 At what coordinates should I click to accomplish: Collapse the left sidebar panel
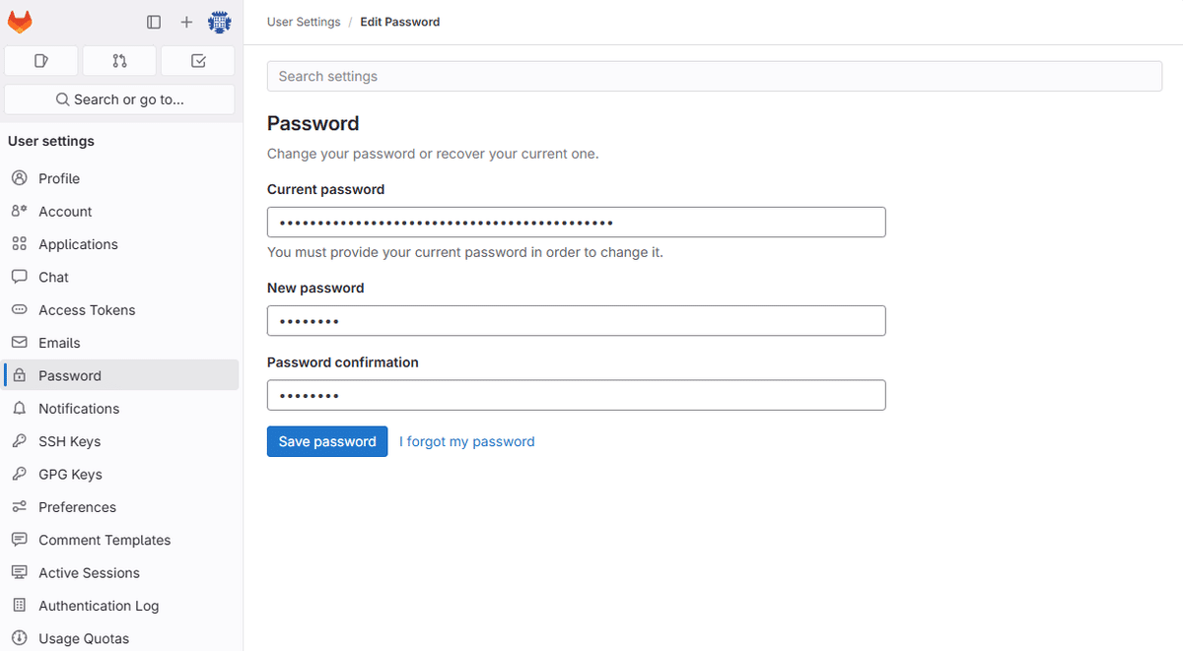point(154,21)
